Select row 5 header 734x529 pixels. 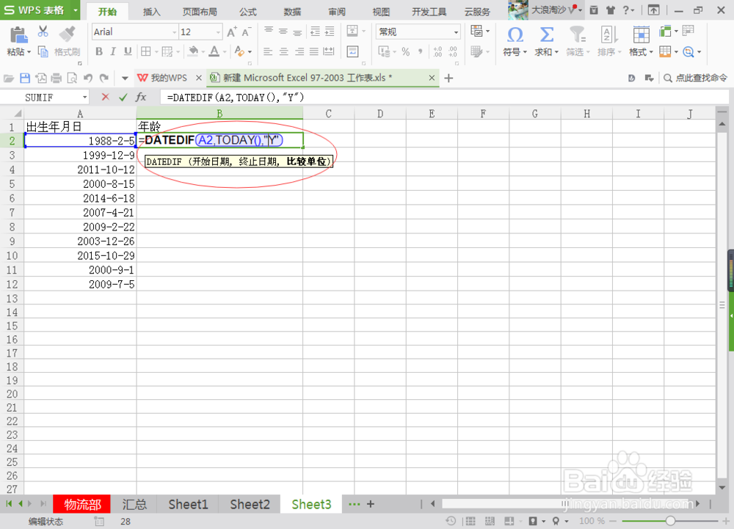click(12, 184)
